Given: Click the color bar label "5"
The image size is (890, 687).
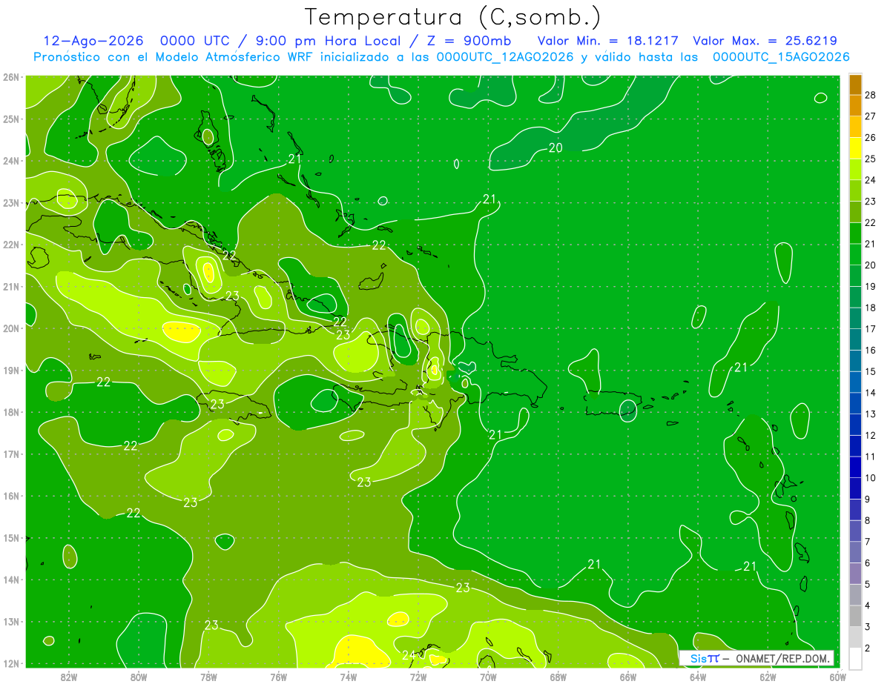Looking at the screenshot, I should pos(867,584).
